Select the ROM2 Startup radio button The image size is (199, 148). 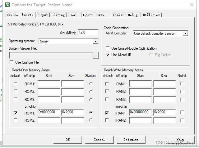pyautogui.click(x=91, y=92)
